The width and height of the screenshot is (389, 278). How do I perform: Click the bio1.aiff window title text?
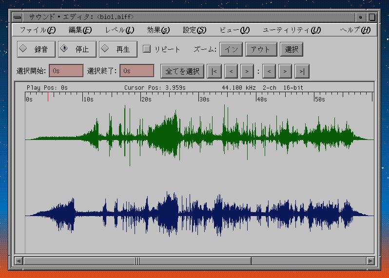[x=115, y=17]
